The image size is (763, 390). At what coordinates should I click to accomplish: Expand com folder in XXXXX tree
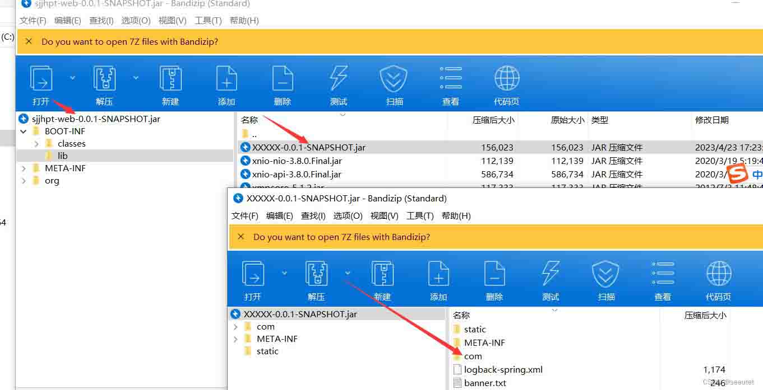[235, 327]
